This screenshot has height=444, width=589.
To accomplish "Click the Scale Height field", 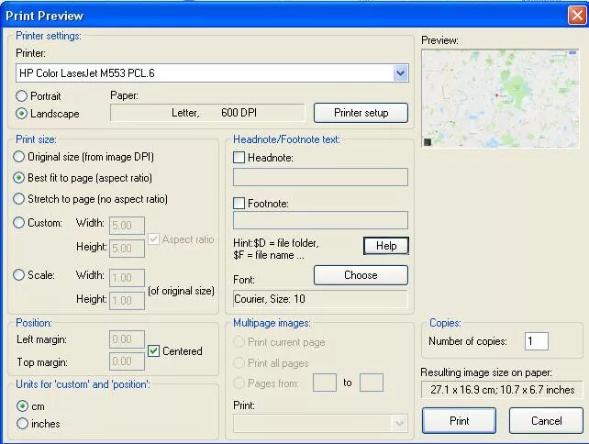I will pos(127,301).
